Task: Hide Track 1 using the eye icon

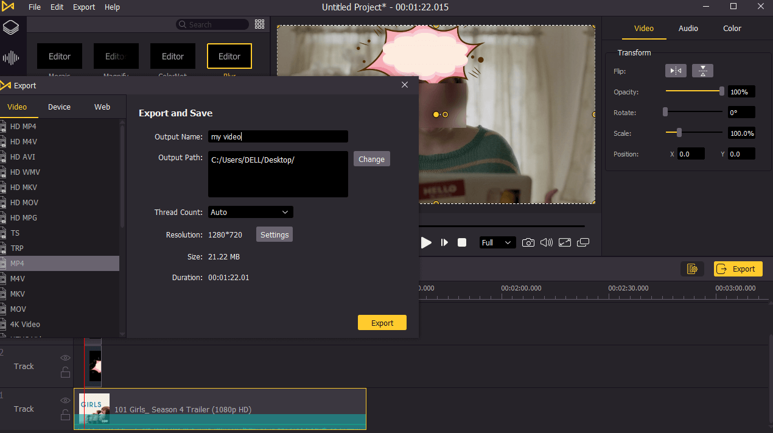Action: click(x=65, y=400)
